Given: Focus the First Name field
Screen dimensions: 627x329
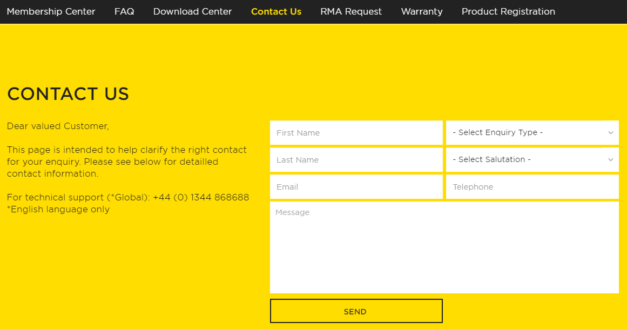Looking at the screenshot, I should coord(356,132).
